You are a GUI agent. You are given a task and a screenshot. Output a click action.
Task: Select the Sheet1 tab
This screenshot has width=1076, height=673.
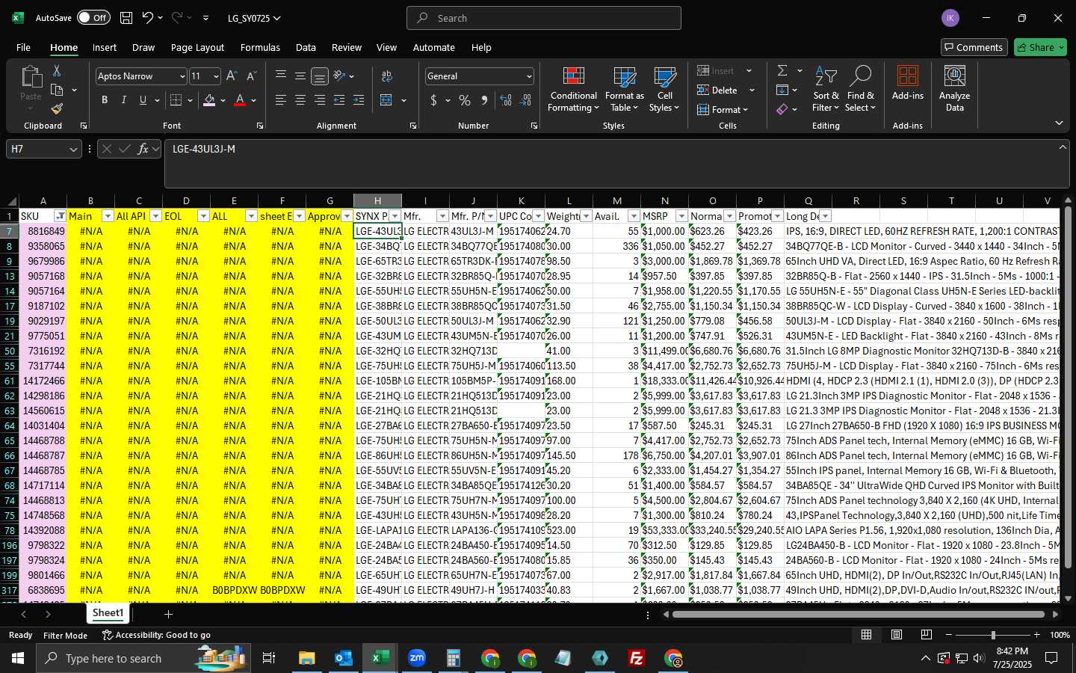pos(108,613)
